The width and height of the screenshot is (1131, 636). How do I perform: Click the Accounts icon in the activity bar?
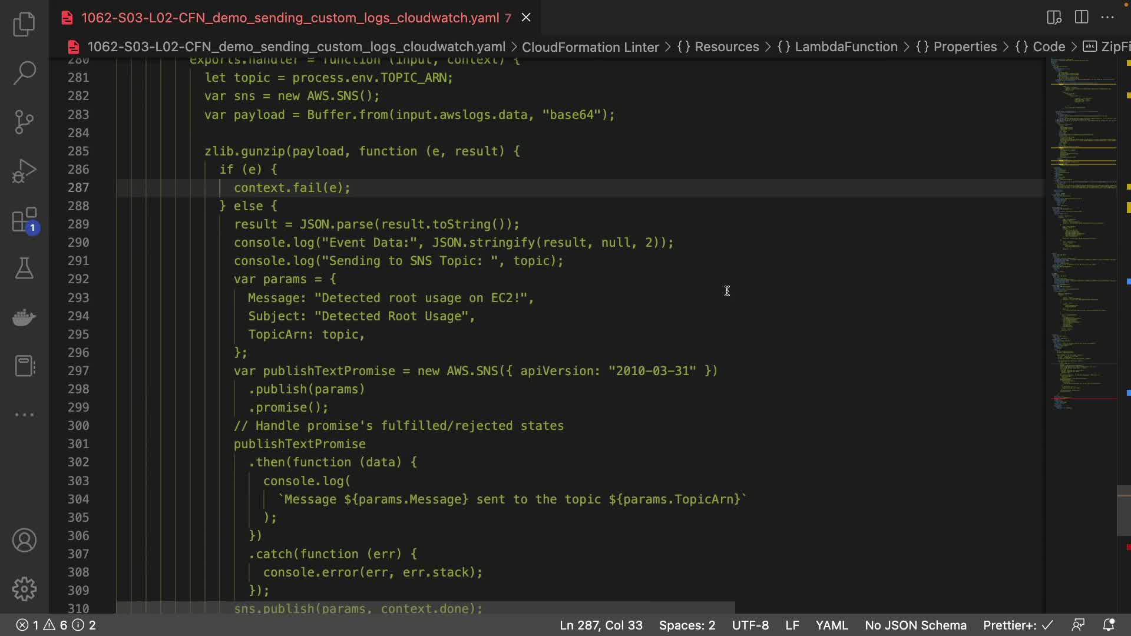pyautogui.click(x=24, y=540)
